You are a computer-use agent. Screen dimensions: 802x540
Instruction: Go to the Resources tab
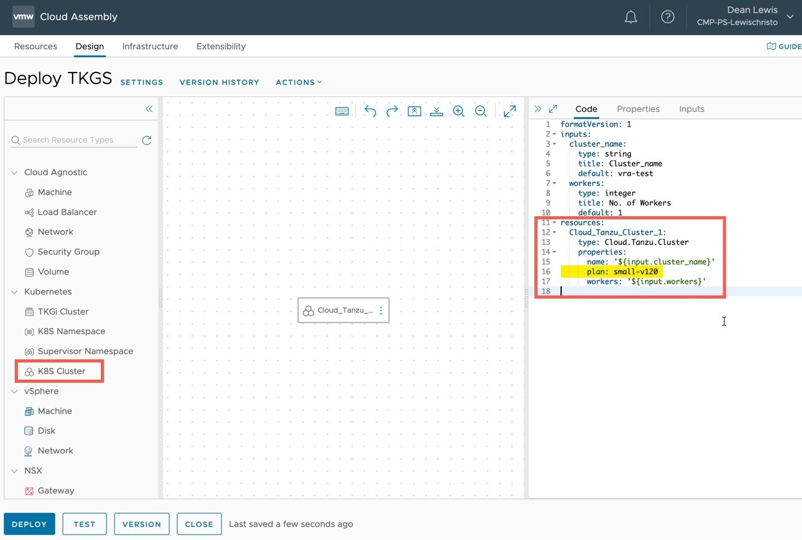[x=36, y=46]
